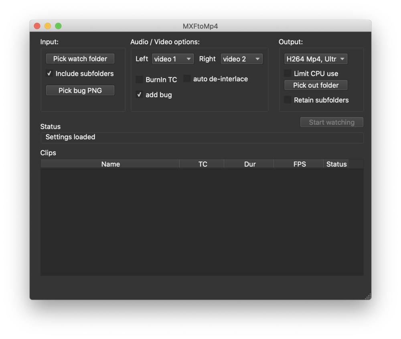Click the Pick watch folder button

click(80, 59)
